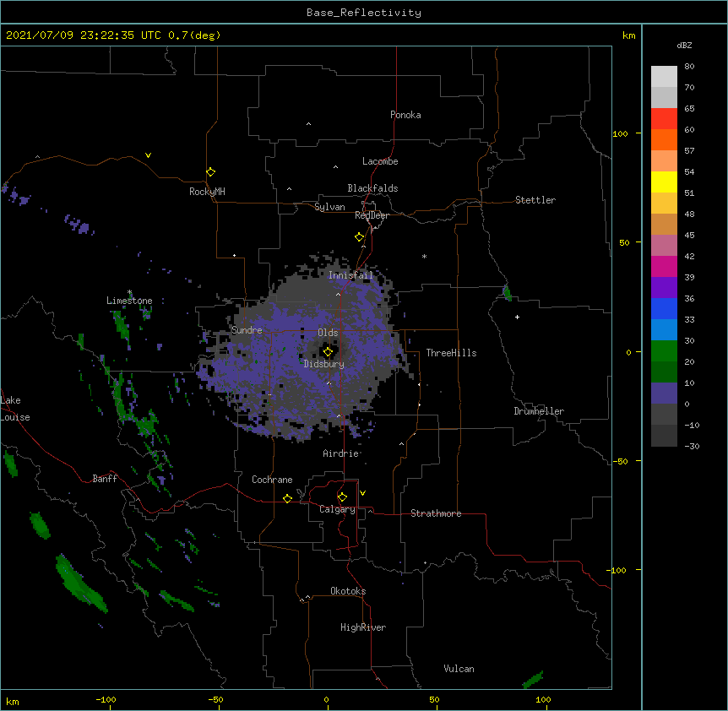Click the RockyMH label
Viewport: 728px width, 711px height.
[x=207, y=192]
